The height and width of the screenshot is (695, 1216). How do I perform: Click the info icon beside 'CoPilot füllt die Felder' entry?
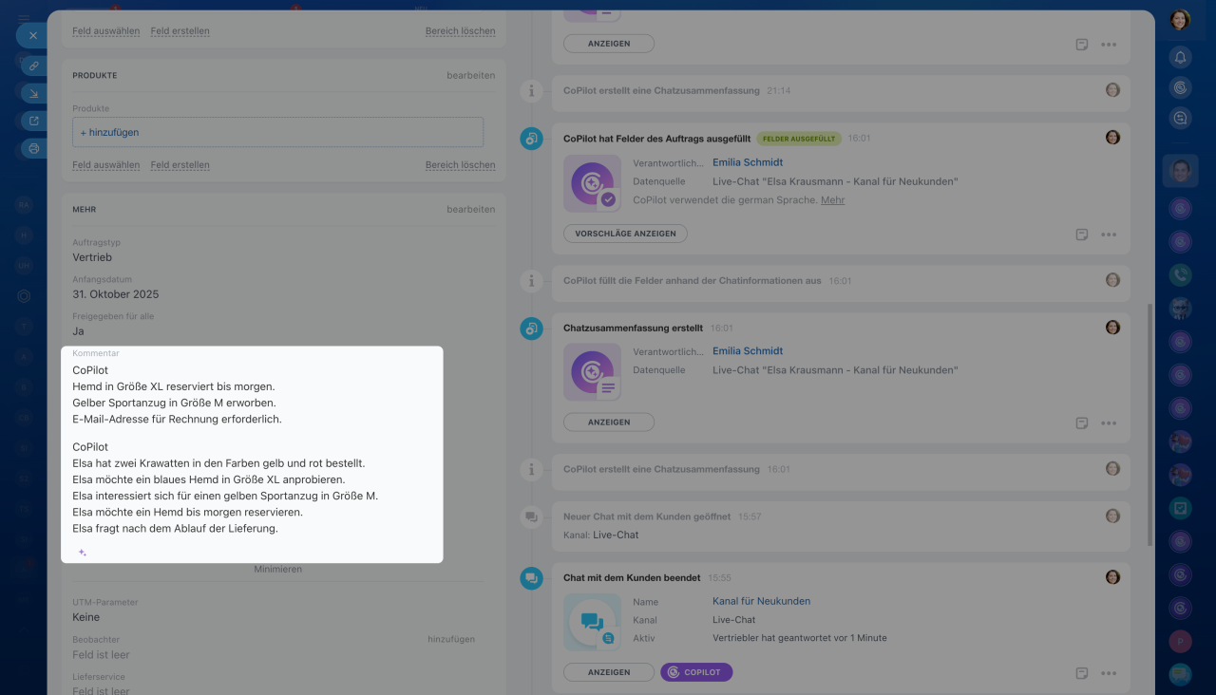pyautogui.click(x=532, y=280)
